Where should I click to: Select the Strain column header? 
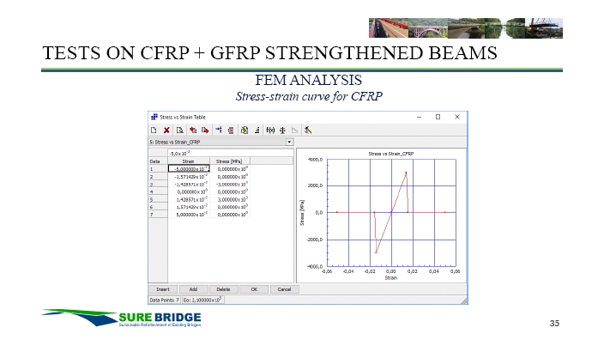[x=189, y=161]
